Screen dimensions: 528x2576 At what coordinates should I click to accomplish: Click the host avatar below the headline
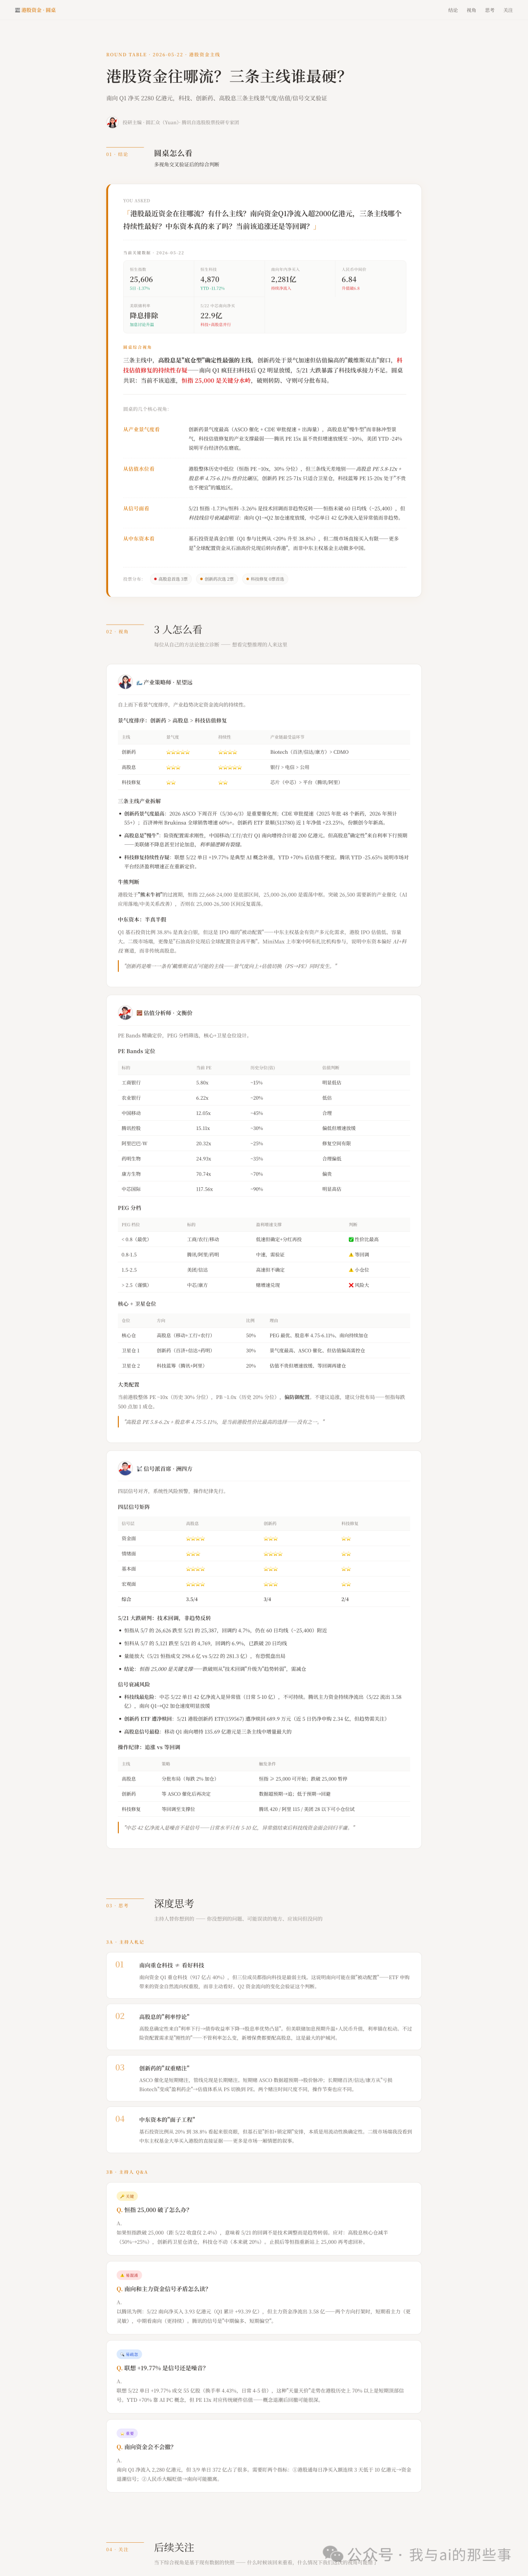(112, 122)
